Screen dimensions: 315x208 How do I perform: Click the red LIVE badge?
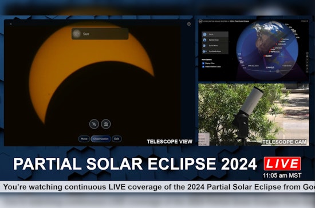pos(282,163)
